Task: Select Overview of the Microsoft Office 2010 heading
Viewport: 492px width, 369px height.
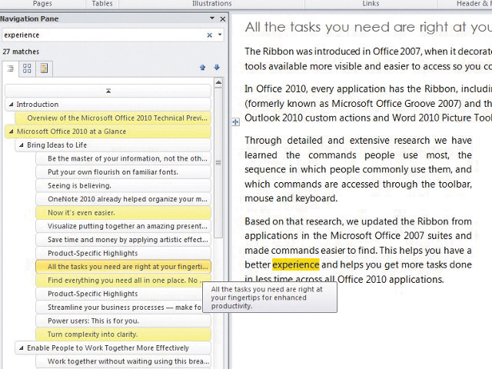Action: click(x=113, y=118)
